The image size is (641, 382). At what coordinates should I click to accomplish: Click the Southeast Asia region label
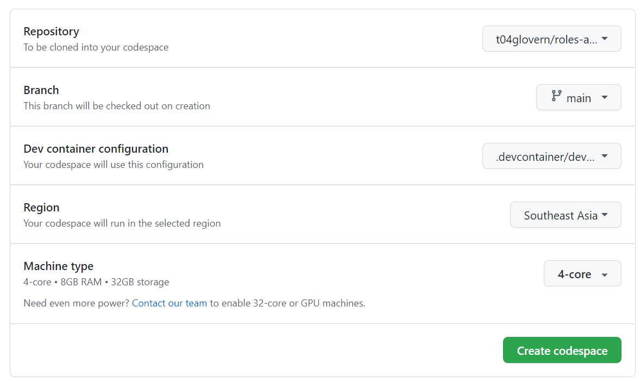point(560,215)
